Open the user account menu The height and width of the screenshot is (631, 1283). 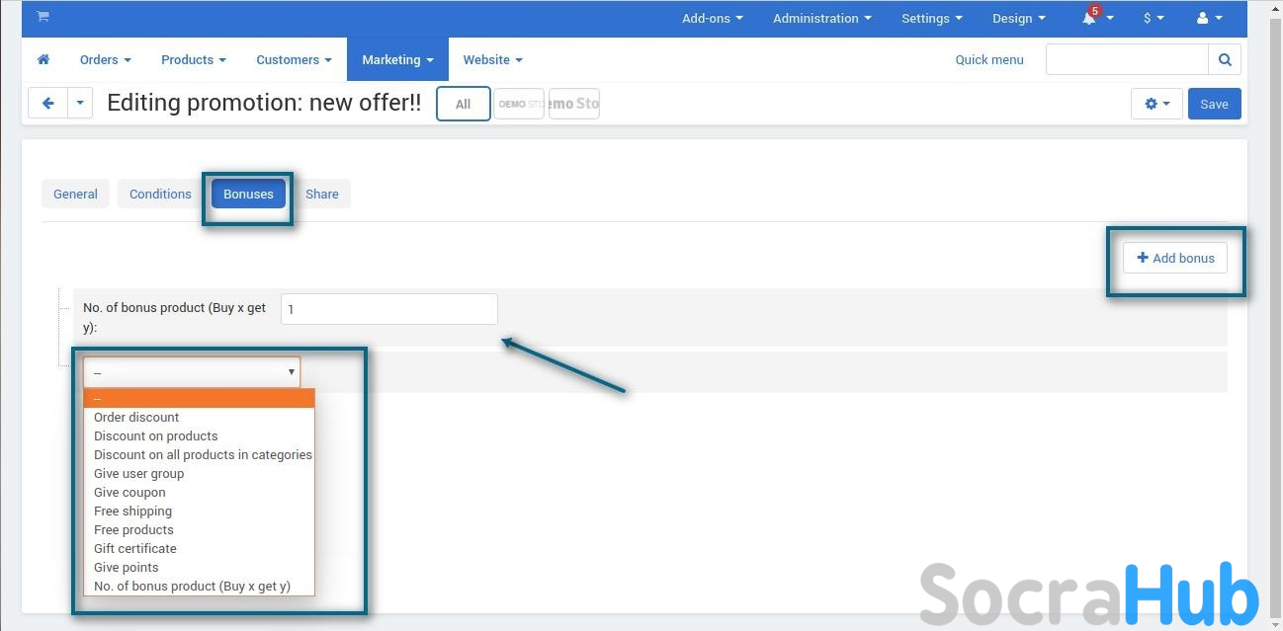tap(1209, 18)
